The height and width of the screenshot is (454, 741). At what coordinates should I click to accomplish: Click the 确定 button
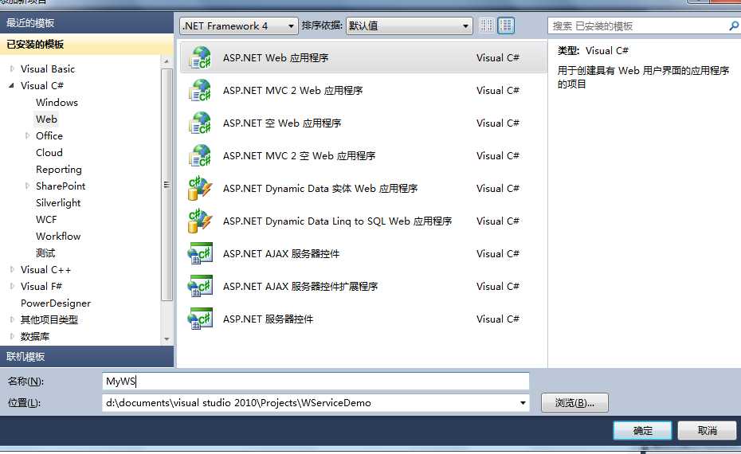click(x=642, y=430)
